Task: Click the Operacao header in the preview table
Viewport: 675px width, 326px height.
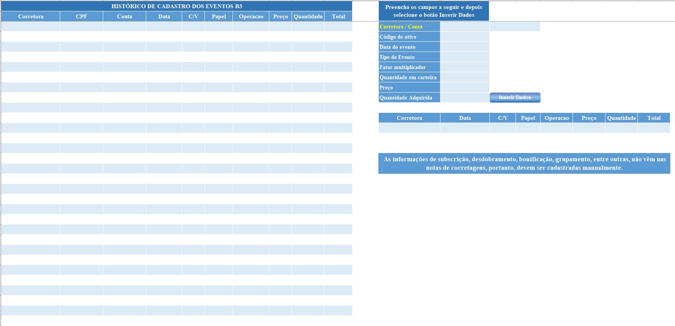Action: point(557,118)
